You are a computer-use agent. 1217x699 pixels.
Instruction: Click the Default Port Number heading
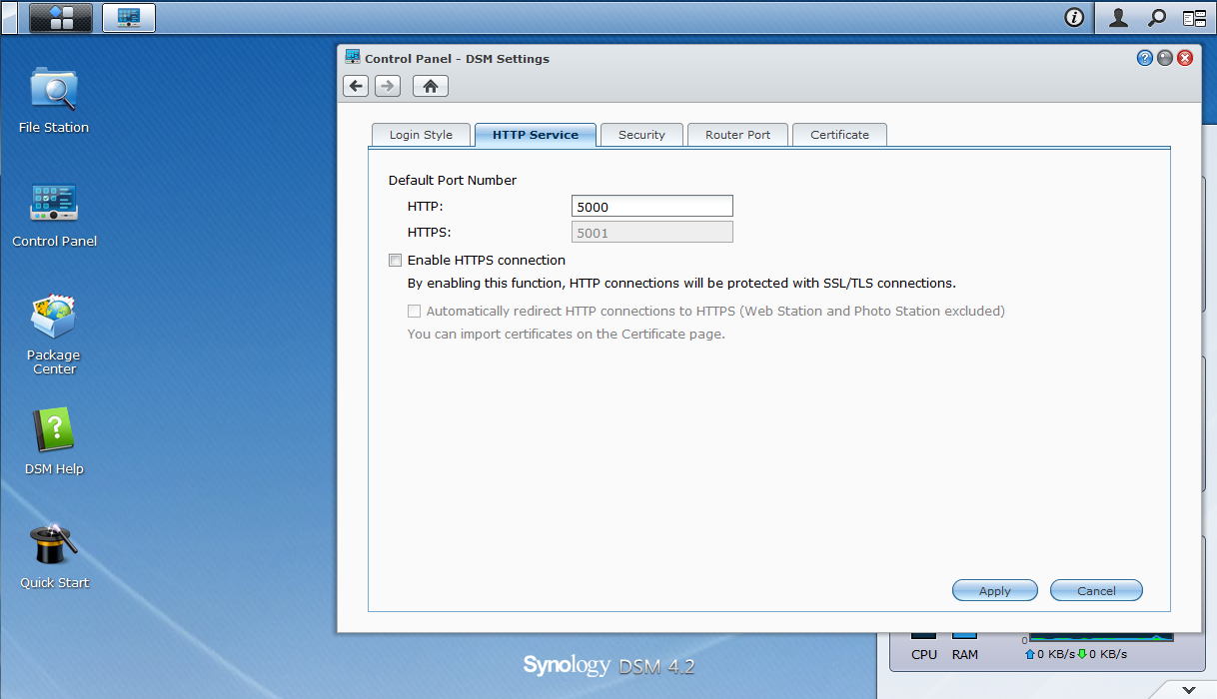(453, 181)
